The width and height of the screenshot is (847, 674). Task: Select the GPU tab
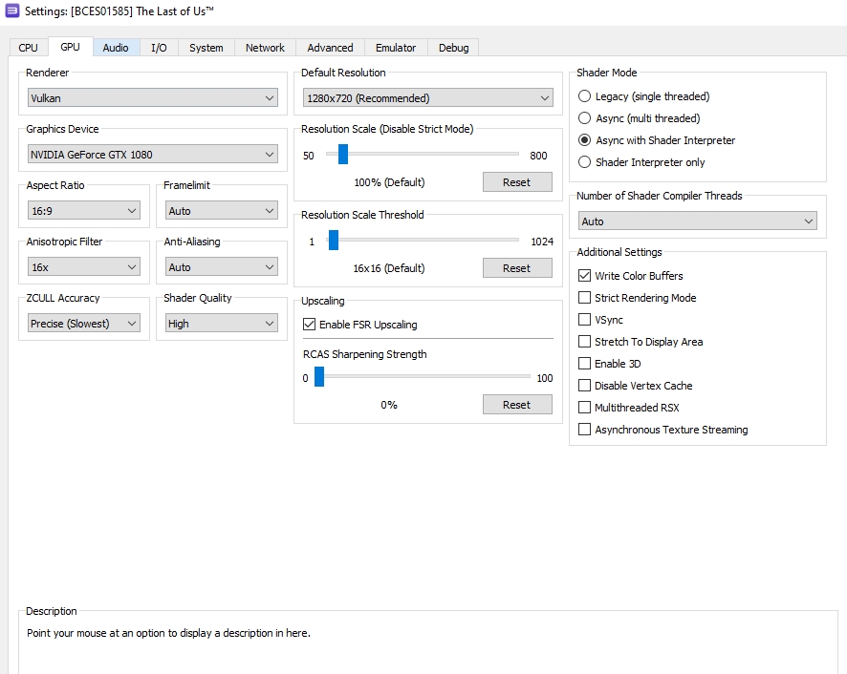[70, 47]
